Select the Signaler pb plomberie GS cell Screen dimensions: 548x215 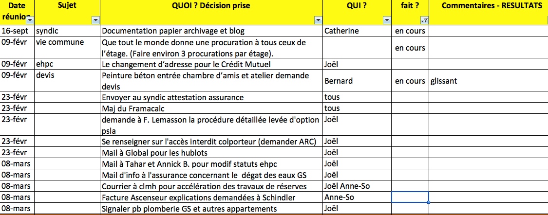[x=211, y=209]
